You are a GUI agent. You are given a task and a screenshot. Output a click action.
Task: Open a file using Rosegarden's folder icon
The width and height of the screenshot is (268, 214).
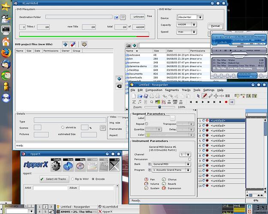click(140, 96)
